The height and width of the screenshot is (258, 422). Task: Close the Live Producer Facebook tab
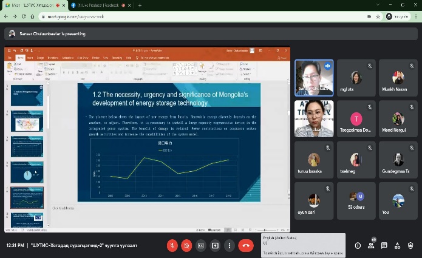tap(130, 5)
